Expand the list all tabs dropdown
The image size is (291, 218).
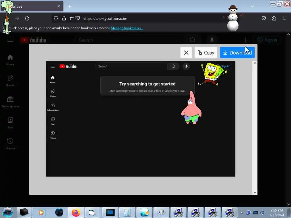tap(252, 6)
